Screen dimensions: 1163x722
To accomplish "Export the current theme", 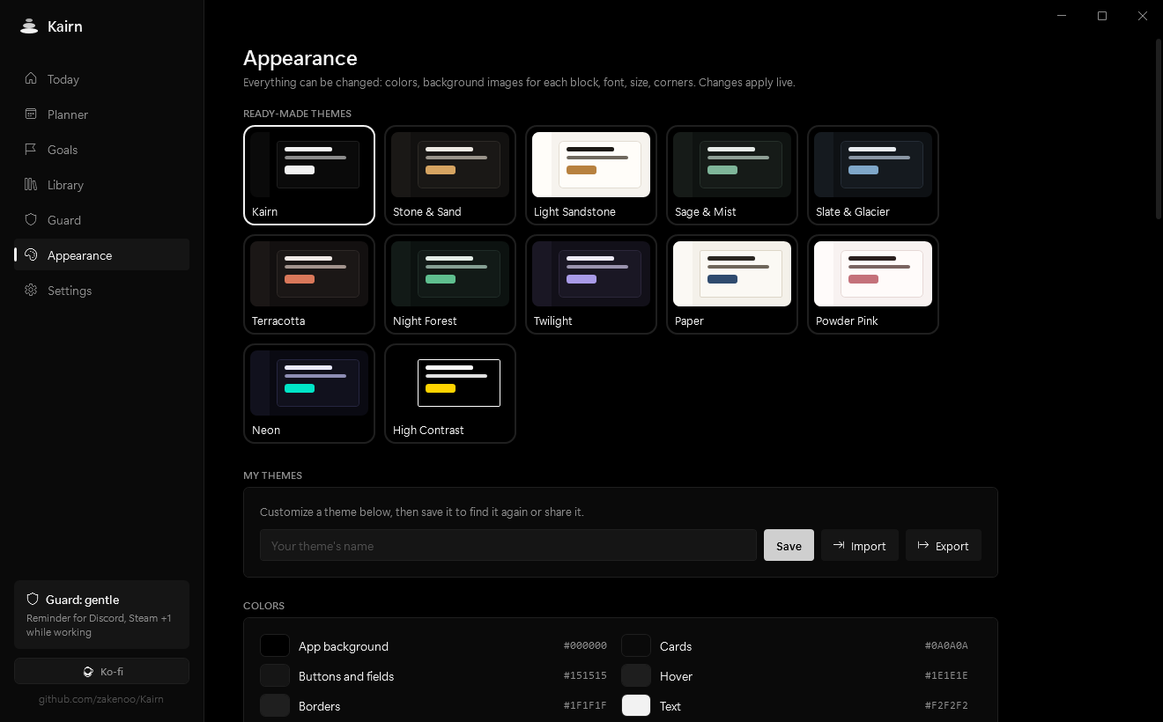I will click(x=944, y=545).
